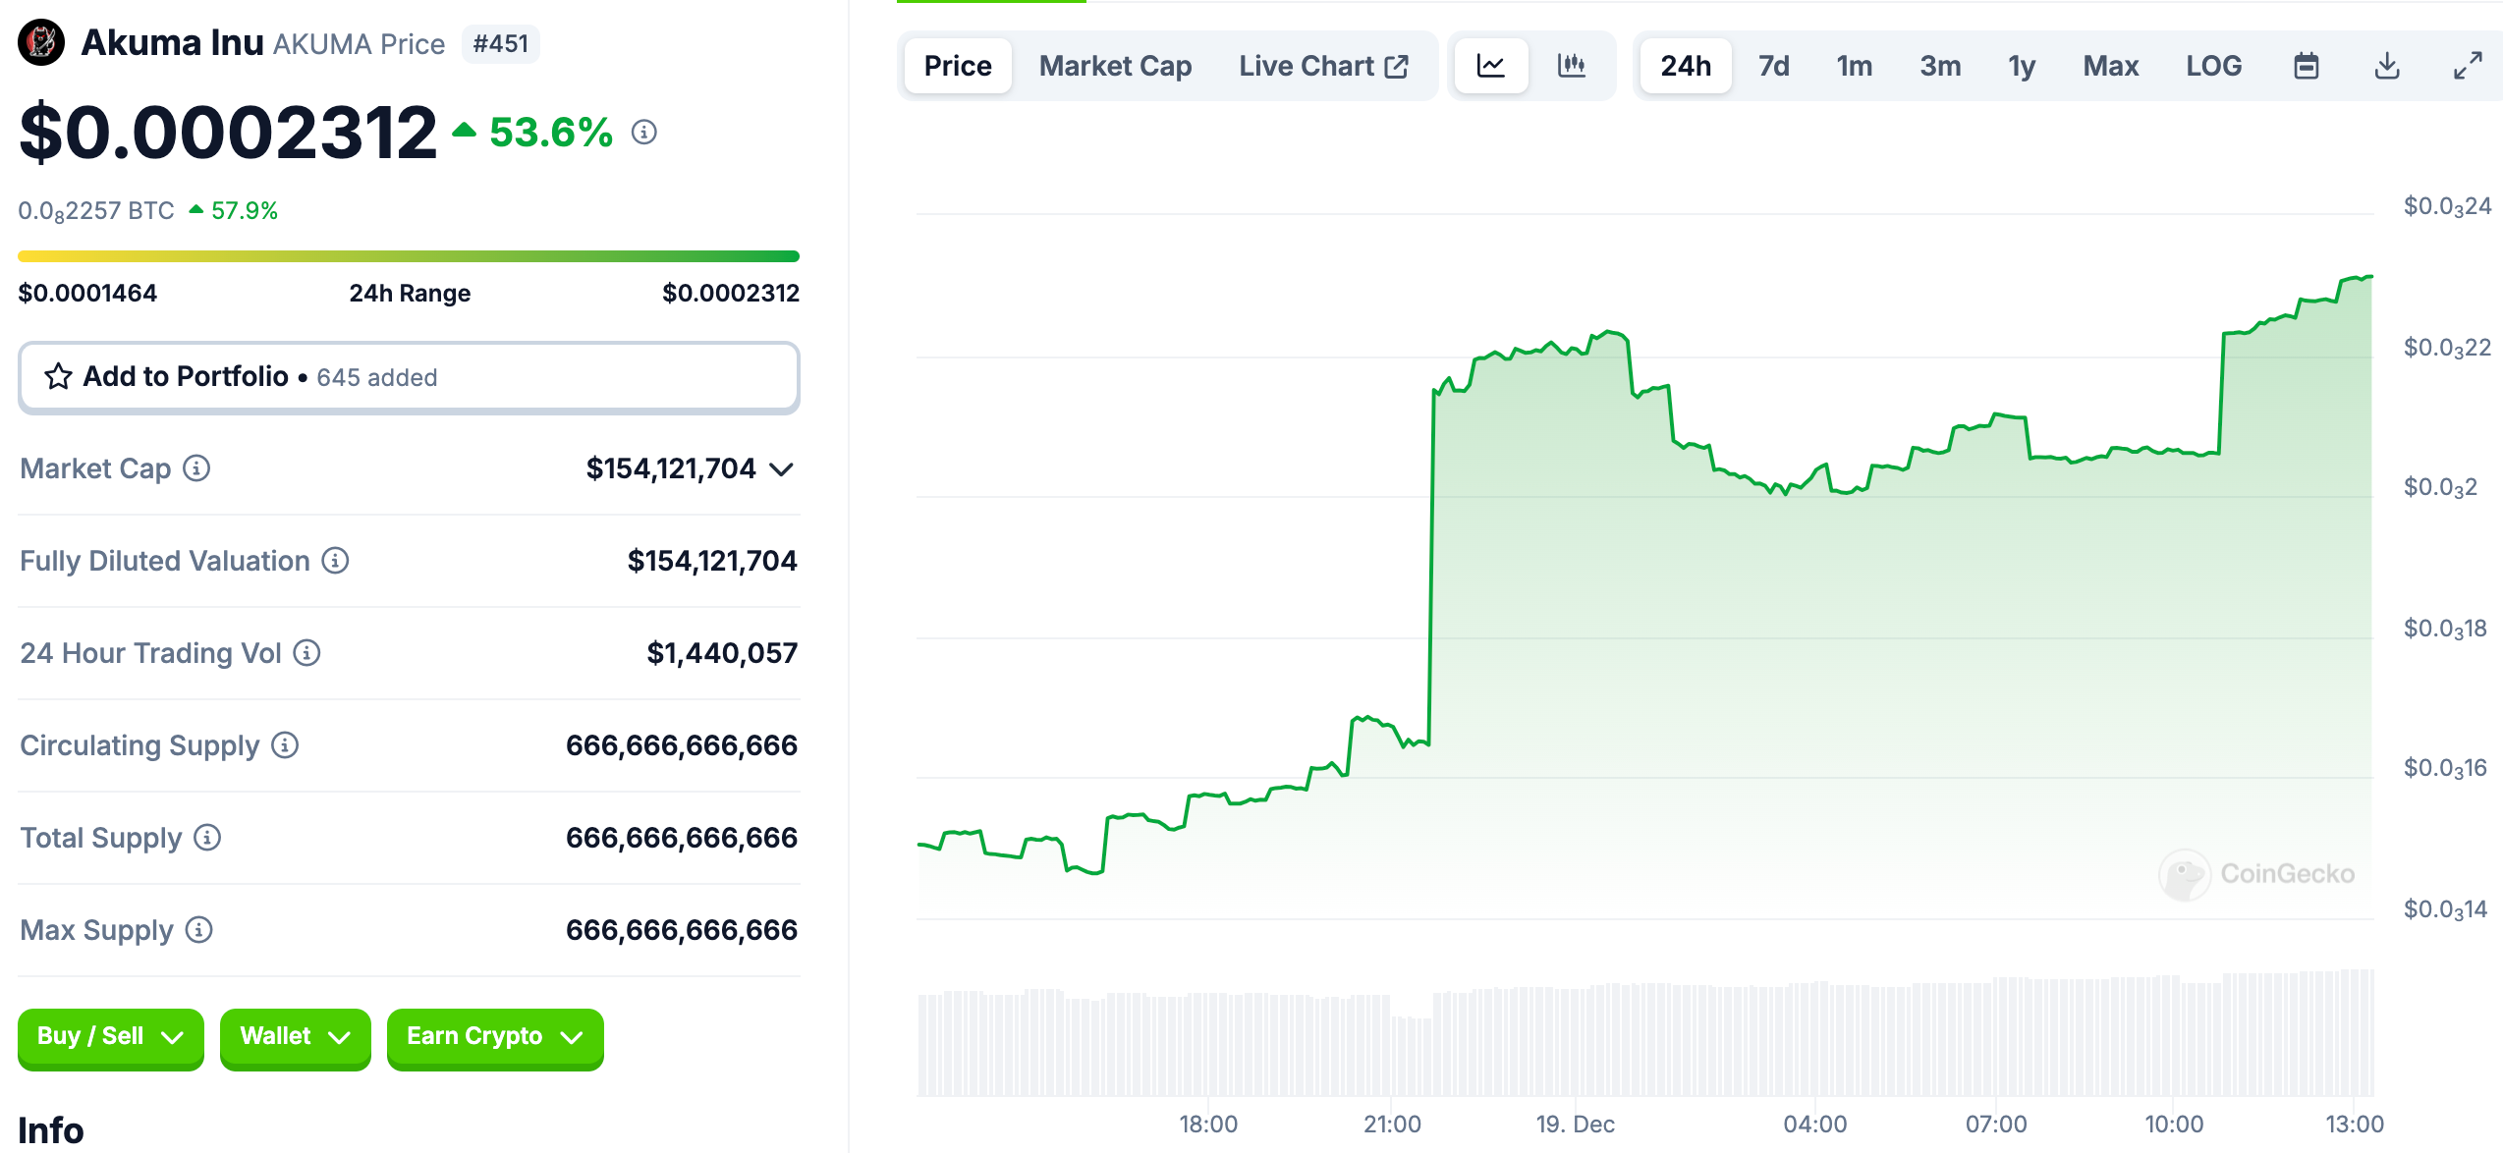
Task: Click the star icon in Add to Portfolio
Action: click(58, 377)
